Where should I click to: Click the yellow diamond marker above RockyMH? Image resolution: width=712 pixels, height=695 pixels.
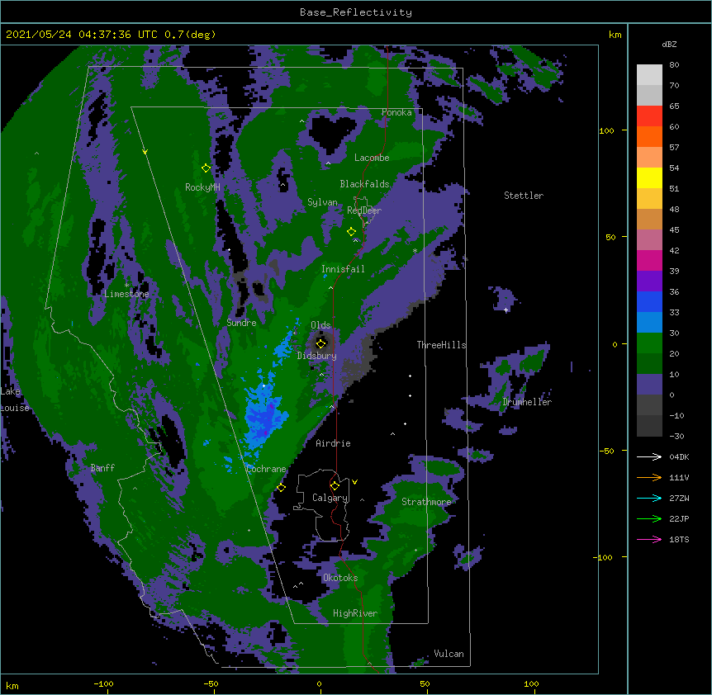pyautogui.click(x=206, y=168)
